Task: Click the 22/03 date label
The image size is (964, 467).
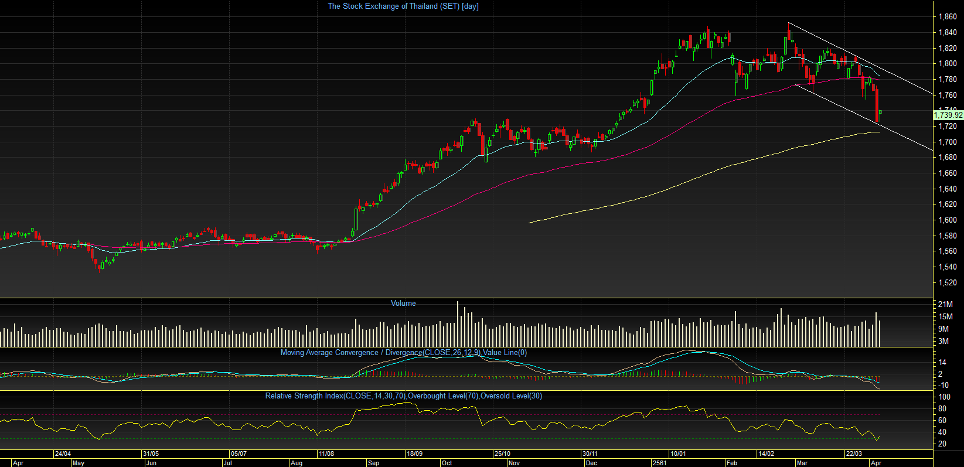Action: coord(854,454)
